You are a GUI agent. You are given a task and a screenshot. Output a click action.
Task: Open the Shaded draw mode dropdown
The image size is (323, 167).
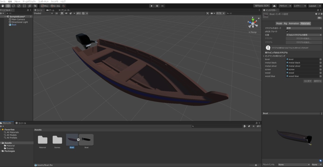pyautogui.click(x=43, y=13)
